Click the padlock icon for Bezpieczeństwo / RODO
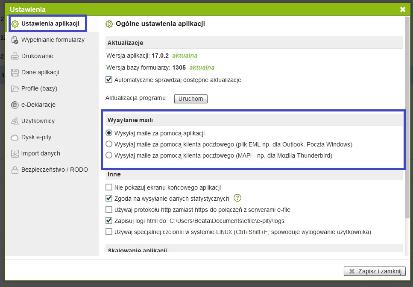This screenshot has height=287, width=413. 15,170
